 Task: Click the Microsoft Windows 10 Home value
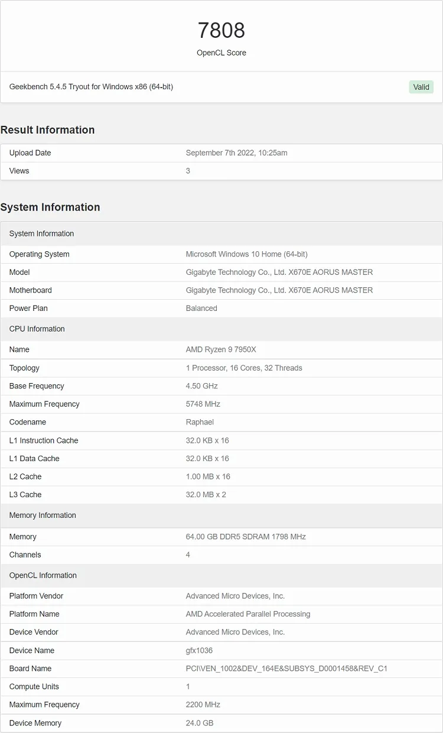[246, 254]
